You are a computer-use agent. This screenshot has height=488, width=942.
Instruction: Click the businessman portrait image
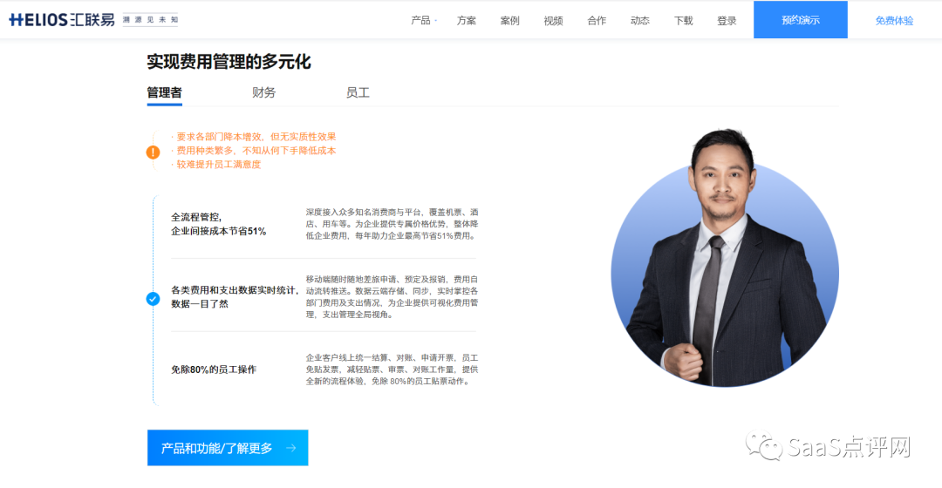[725, 258]
